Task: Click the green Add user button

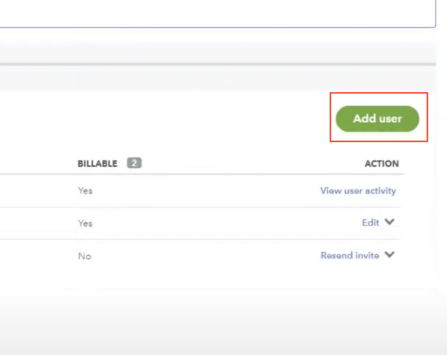Action: (x=377, y=119)
